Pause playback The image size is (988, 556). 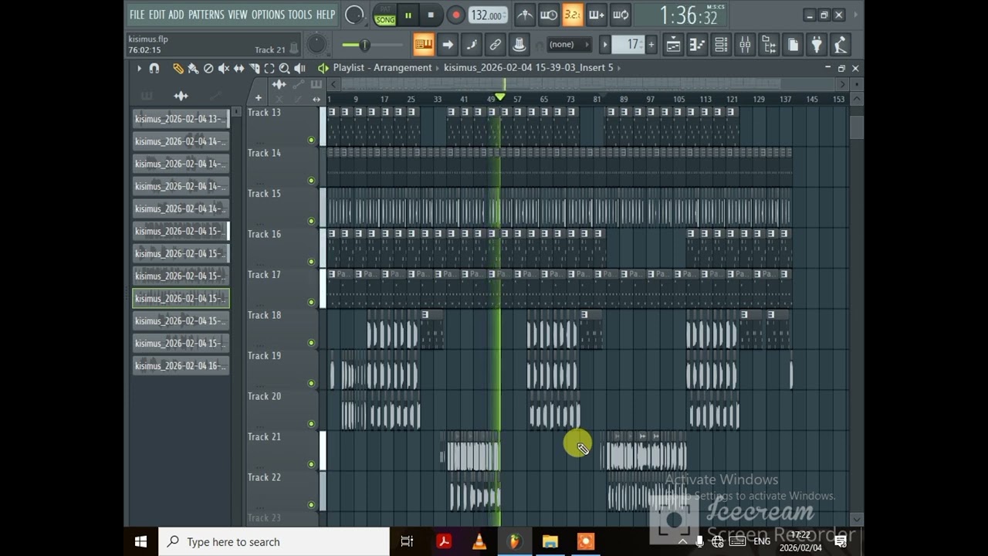pos(408,15)
